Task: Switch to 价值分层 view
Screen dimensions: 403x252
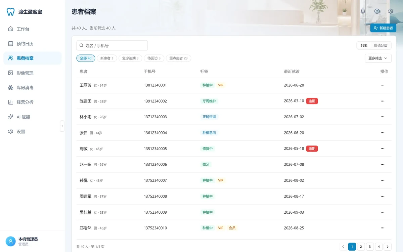Action: [x=380, y=45]
